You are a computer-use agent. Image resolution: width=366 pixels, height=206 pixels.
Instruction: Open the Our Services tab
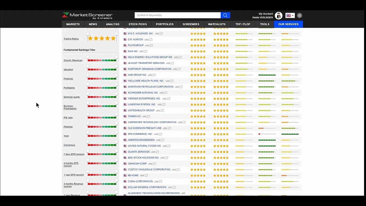(288, 24)
